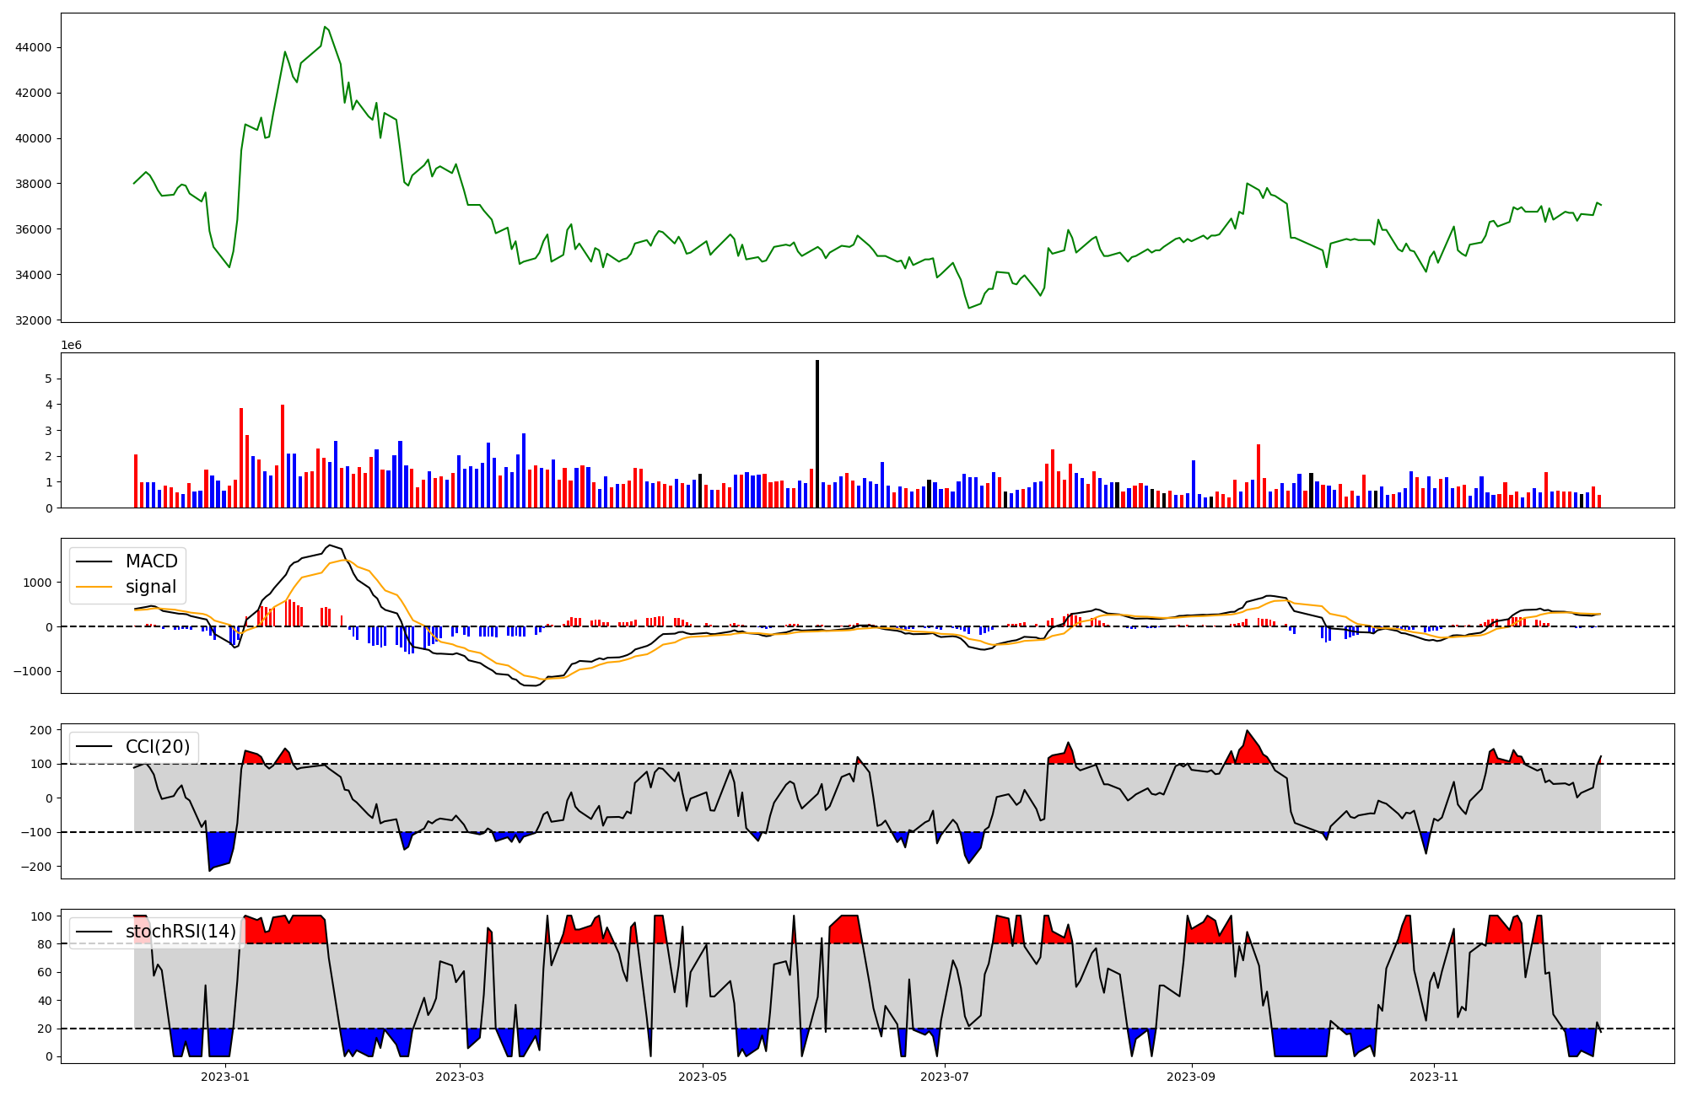Viewport: 1687px width, 1096px height.
Task: Click the 44000 price axis tick label
Action: click(33, 48)
